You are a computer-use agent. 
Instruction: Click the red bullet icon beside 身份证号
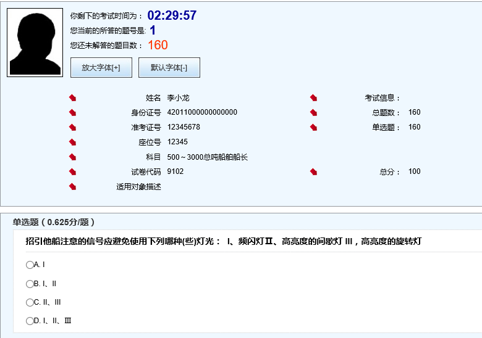coord(72,113)
